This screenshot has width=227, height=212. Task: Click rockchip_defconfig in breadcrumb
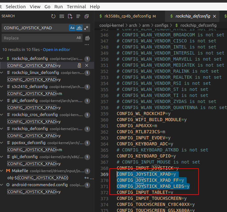point(198,26)
